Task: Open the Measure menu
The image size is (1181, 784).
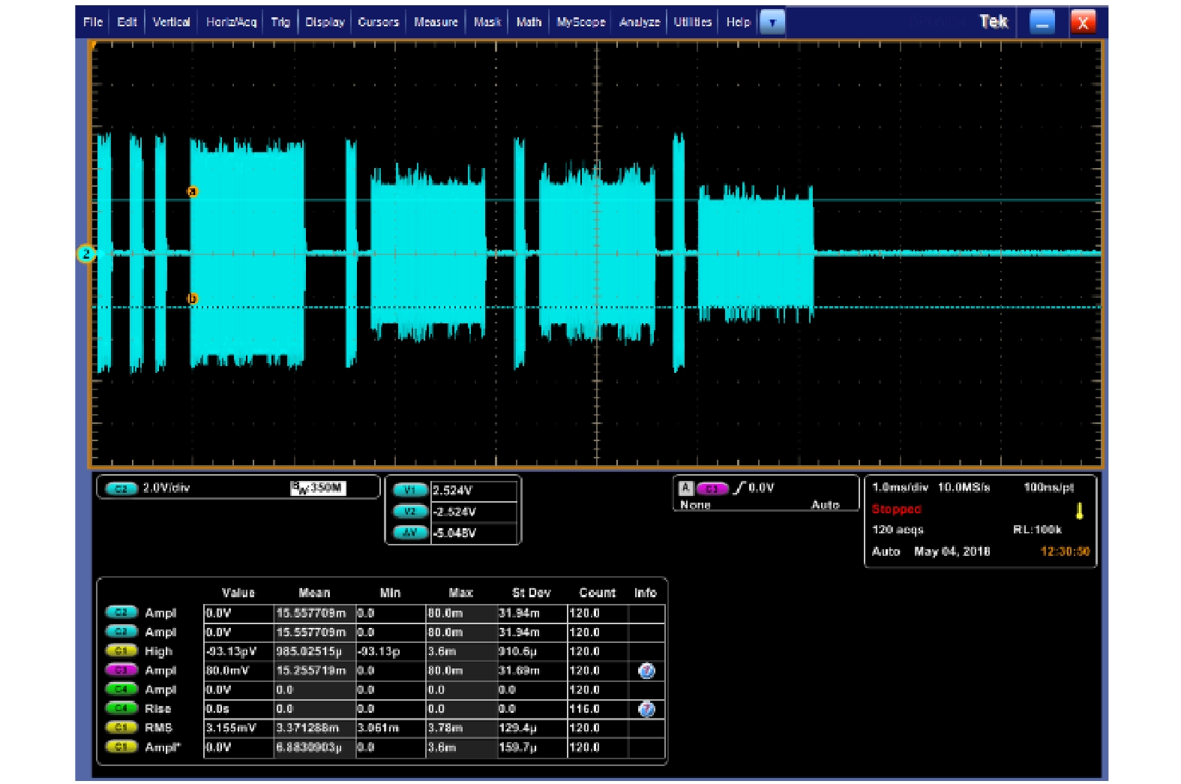Action: pyautogui.click(x=436, y=23)
